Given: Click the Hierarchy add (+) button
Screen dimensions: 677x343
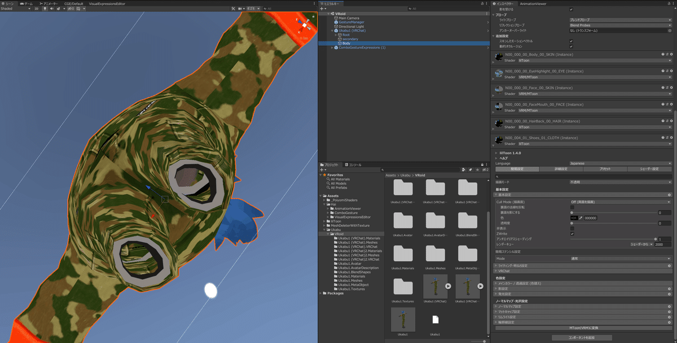Looking at the screenshot, I should coord(322,9).
